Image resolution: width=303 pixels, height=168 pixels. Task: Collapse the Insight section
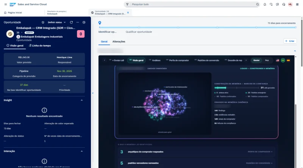click(x=82, y=100)
